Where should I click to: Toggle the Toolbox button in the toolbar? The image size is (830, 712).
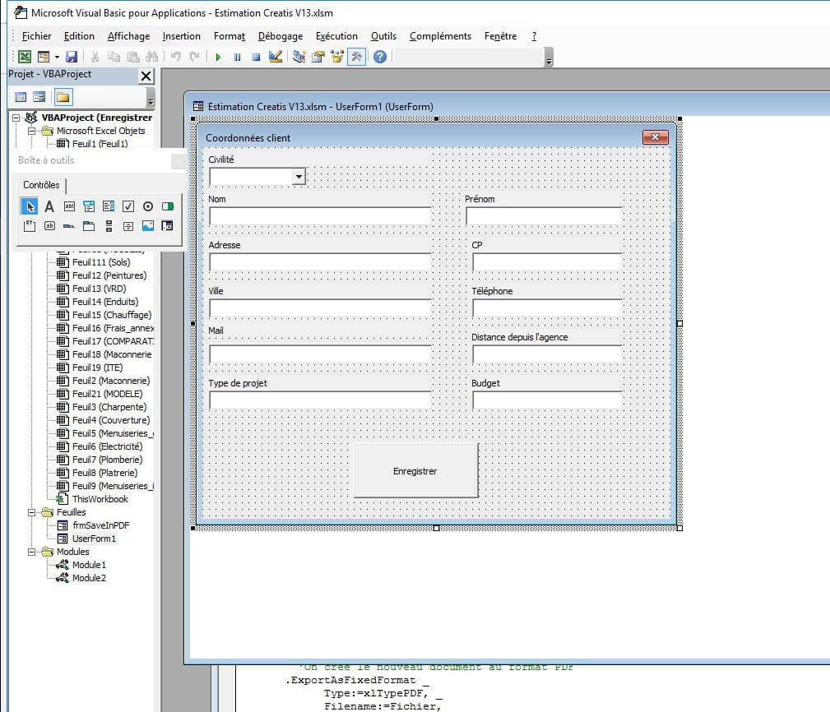coord(357,57)
